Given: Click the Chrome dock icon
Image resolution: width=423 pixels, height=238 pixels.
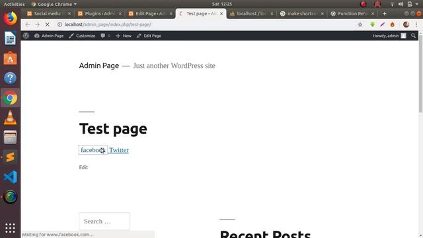Looking at the screenshot, I should tap(11, 98).
